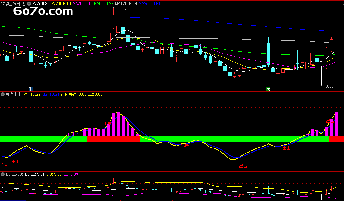Click the MA20: 9.01 label
This screenshot has height=201, width=344.
click(82, 4)
